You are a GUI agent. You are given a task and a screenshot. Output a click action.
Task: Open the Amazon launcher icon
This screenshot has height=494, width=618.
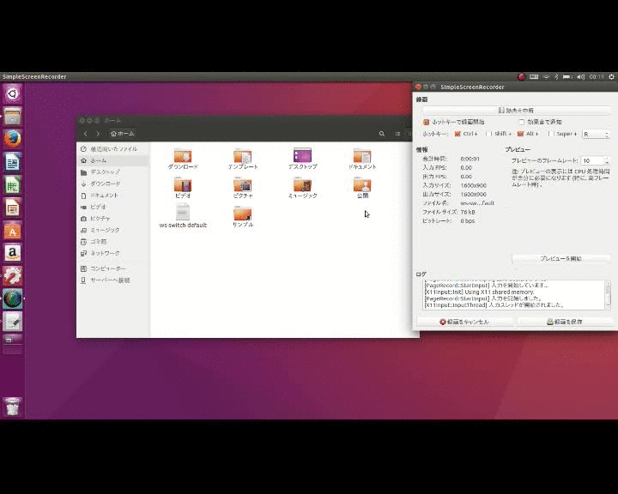[x=13, y=253]
